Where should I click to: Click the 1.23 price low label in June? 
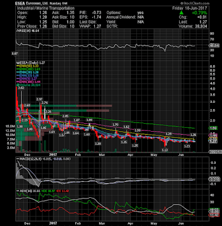pos(187,146)
